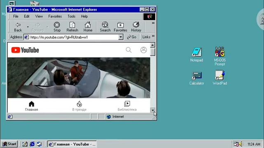
Task: Open the video thumbnail with the car
Action: tap(79, 78)
